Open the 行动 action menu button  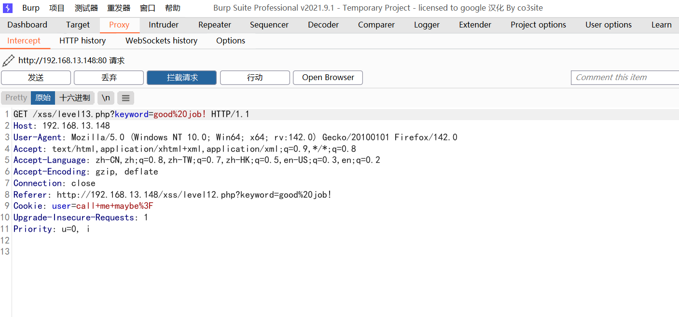pos(255,78)
